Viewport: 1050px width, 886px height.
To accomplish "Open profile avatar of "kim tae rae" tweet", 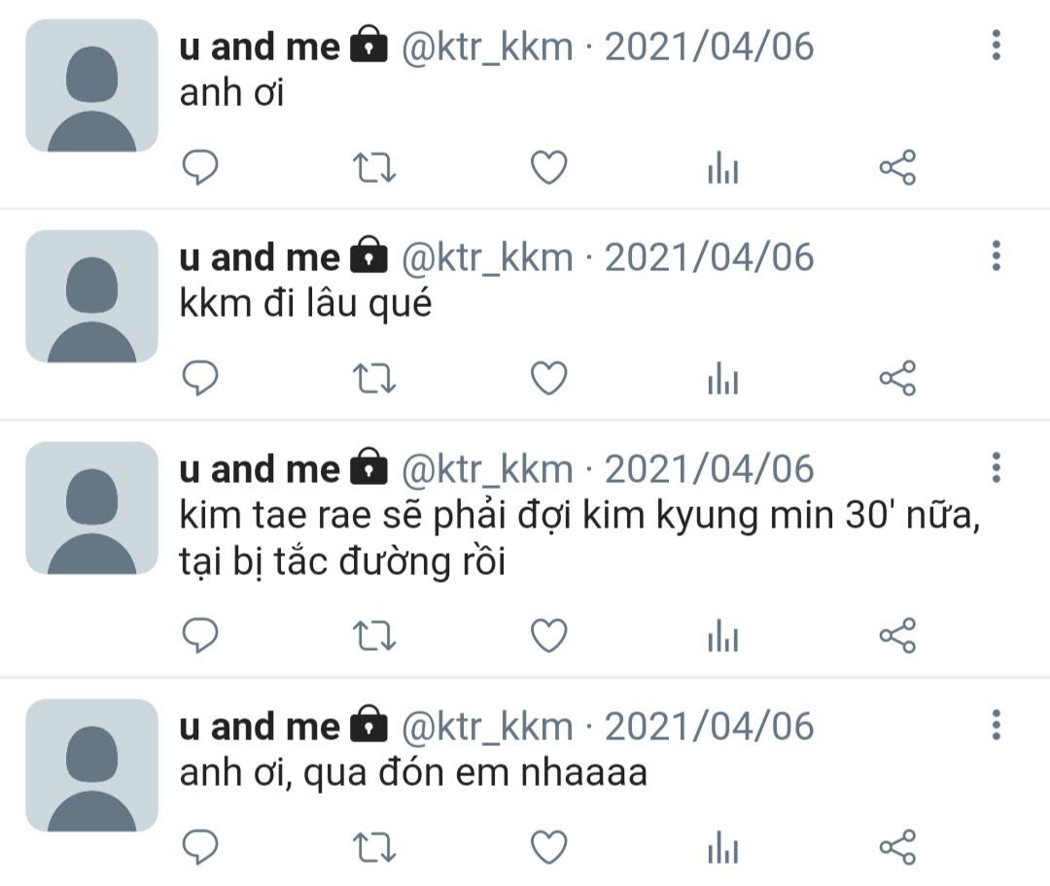I will coord(91,508).
